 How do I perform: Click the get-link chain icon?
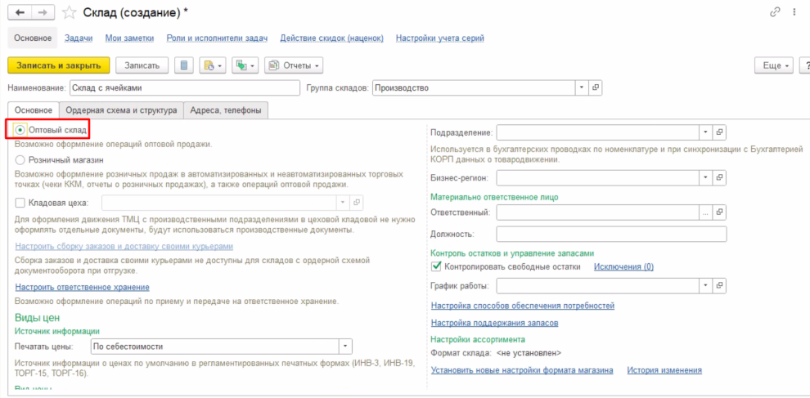[x=775, y=12]
